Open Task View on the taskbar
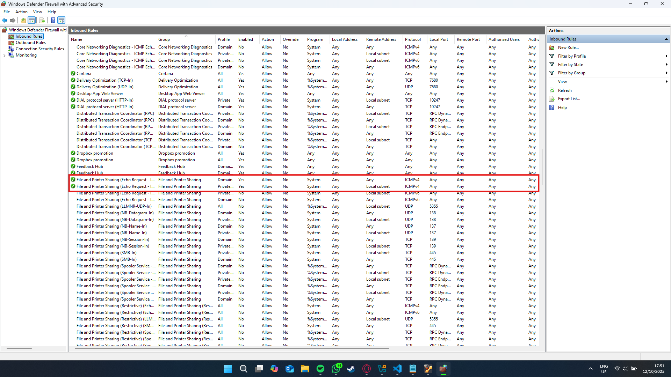The height and width of the screenshot is (377, 671). point(259,369)
